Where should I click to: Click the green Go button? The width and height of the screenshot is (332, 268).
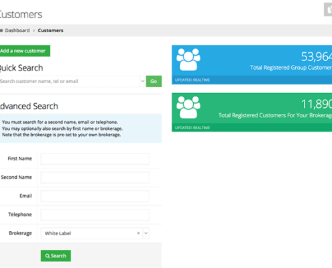(154, 81)
